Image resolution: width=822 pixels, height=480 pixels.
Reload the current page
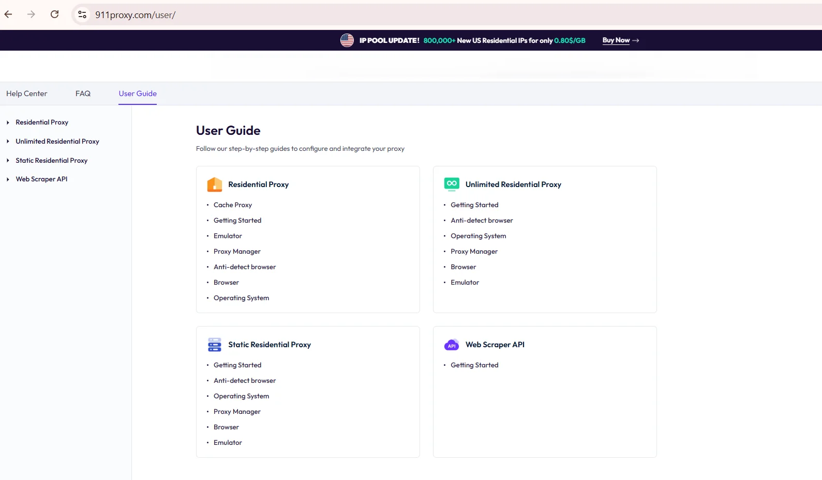[54, 14]
